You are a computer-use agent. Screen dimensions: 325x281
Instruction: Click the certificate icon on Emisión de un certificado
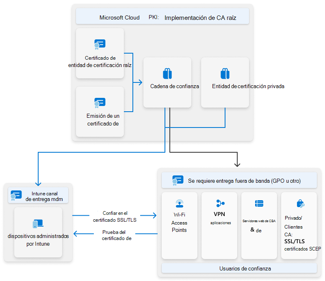(x=100, y=103)
